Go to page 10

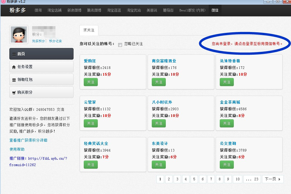(x=238, y=179)
